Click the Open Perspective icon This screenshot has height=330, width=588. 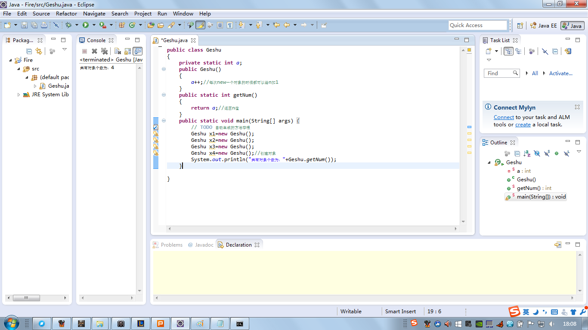520,25
